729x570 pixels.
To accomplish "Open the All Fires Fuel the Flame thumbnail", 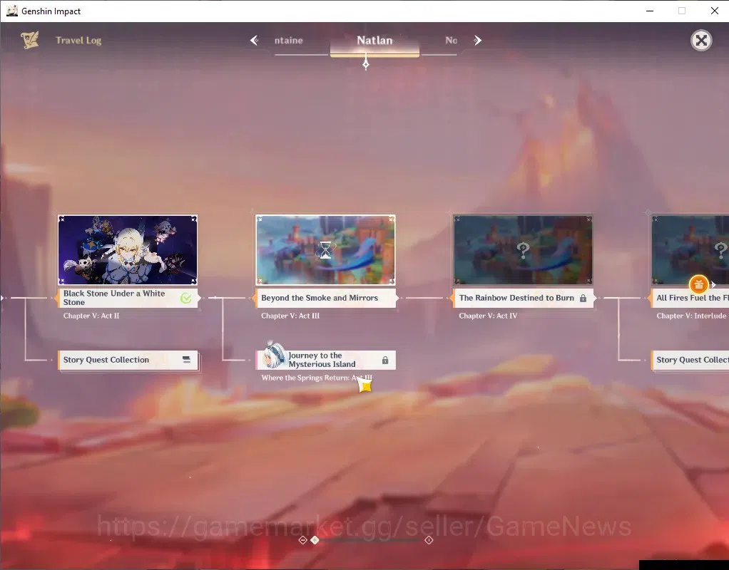I will pyautogui.click(x=690, y=249).
